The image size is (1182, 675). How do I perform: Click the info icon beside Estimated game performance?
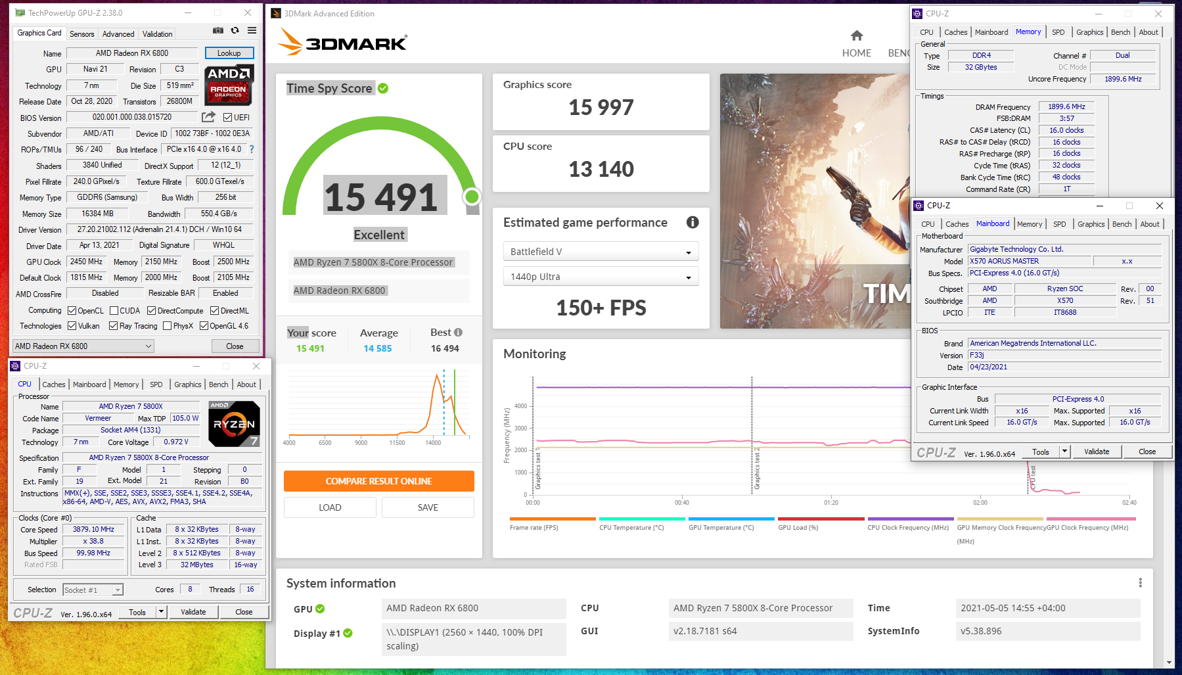[x=693, y=222]
